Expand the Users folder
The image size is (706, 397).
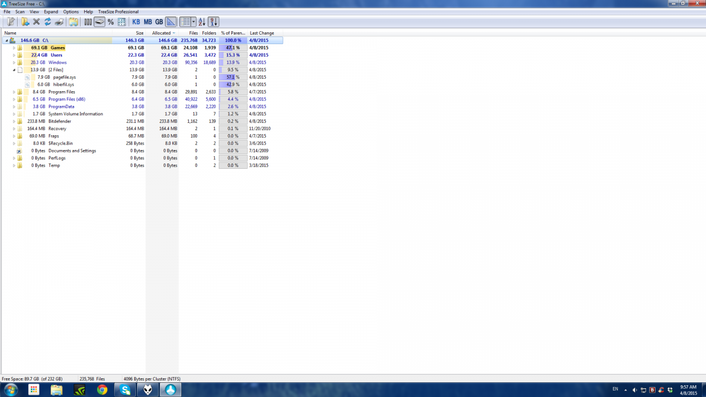pyautogui.click(x=14, y=55)
